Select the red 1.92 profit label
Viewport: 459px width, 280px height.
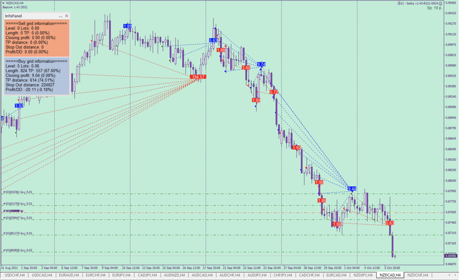pos(296,147)
